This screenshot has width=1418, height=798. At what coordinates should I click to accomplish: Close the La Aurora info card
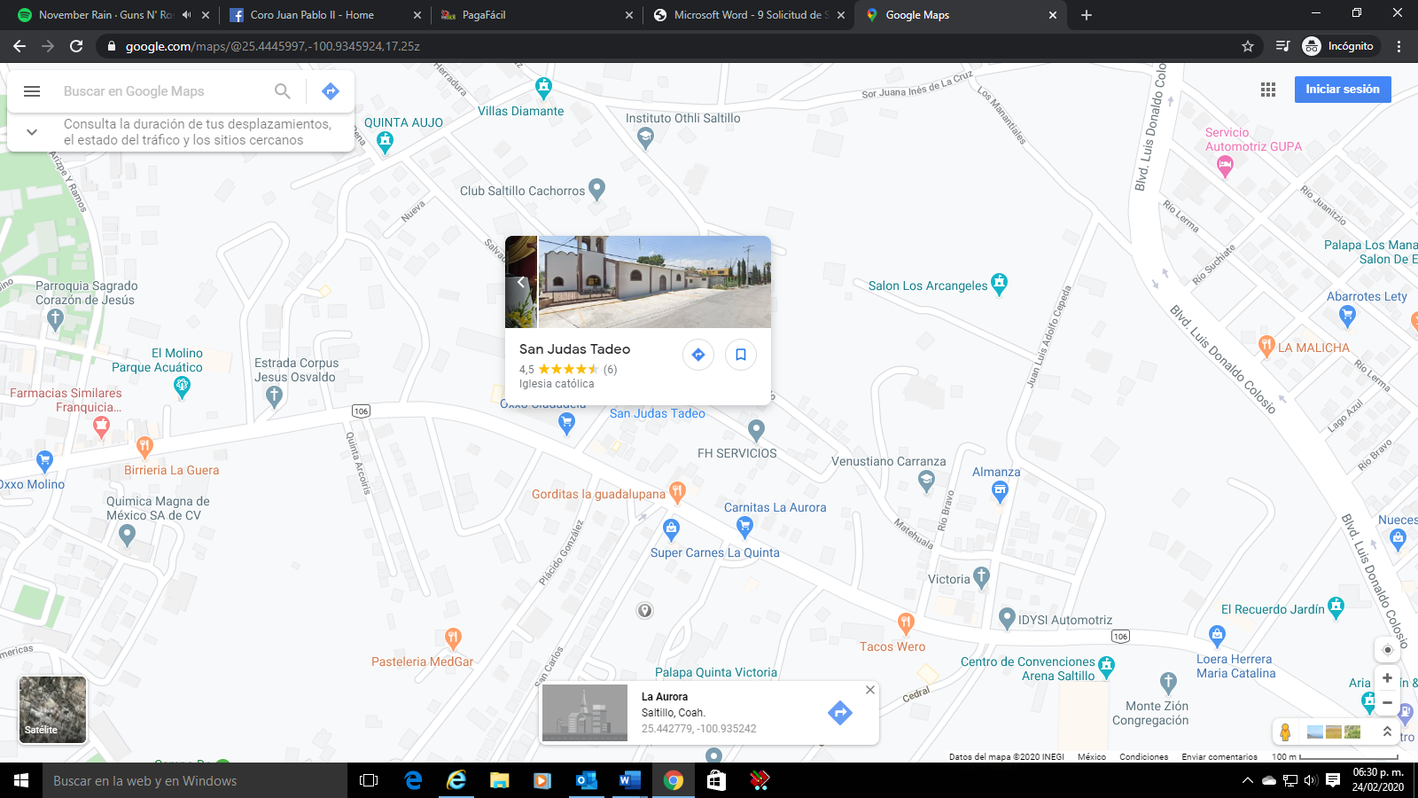[x=870, y=690]
